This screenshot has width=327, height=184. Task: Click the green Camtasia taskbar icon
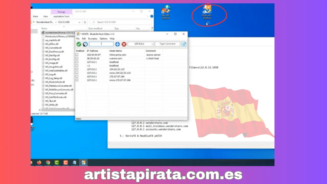tap(57, 162)
